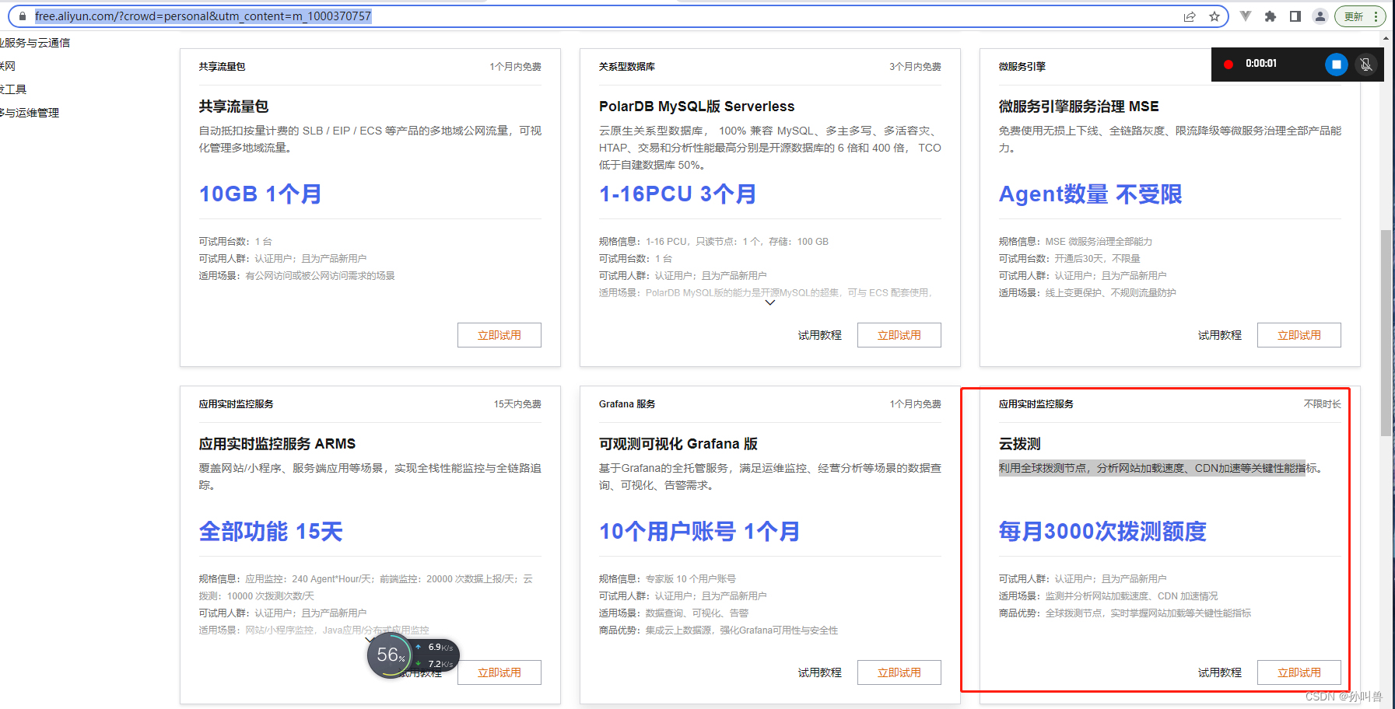Open 试用教程 for PolarDB MySQL
Screen dimensions: 1395x709
click(820, 335)
